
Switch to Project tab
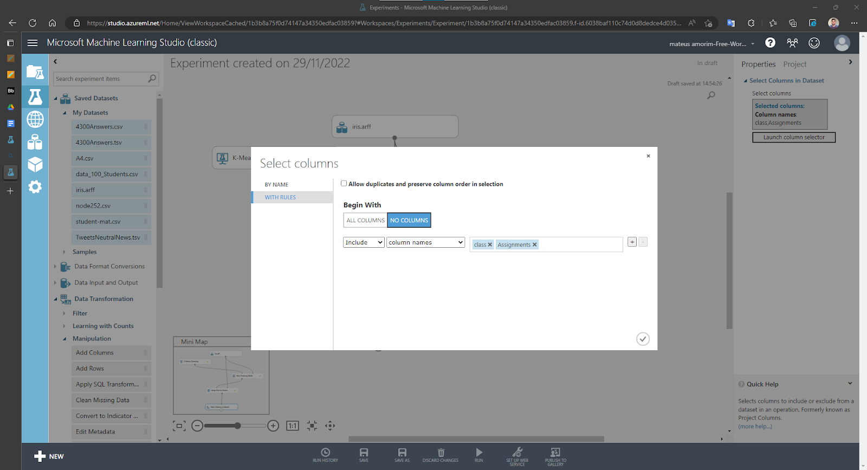[x=794, y=64]
